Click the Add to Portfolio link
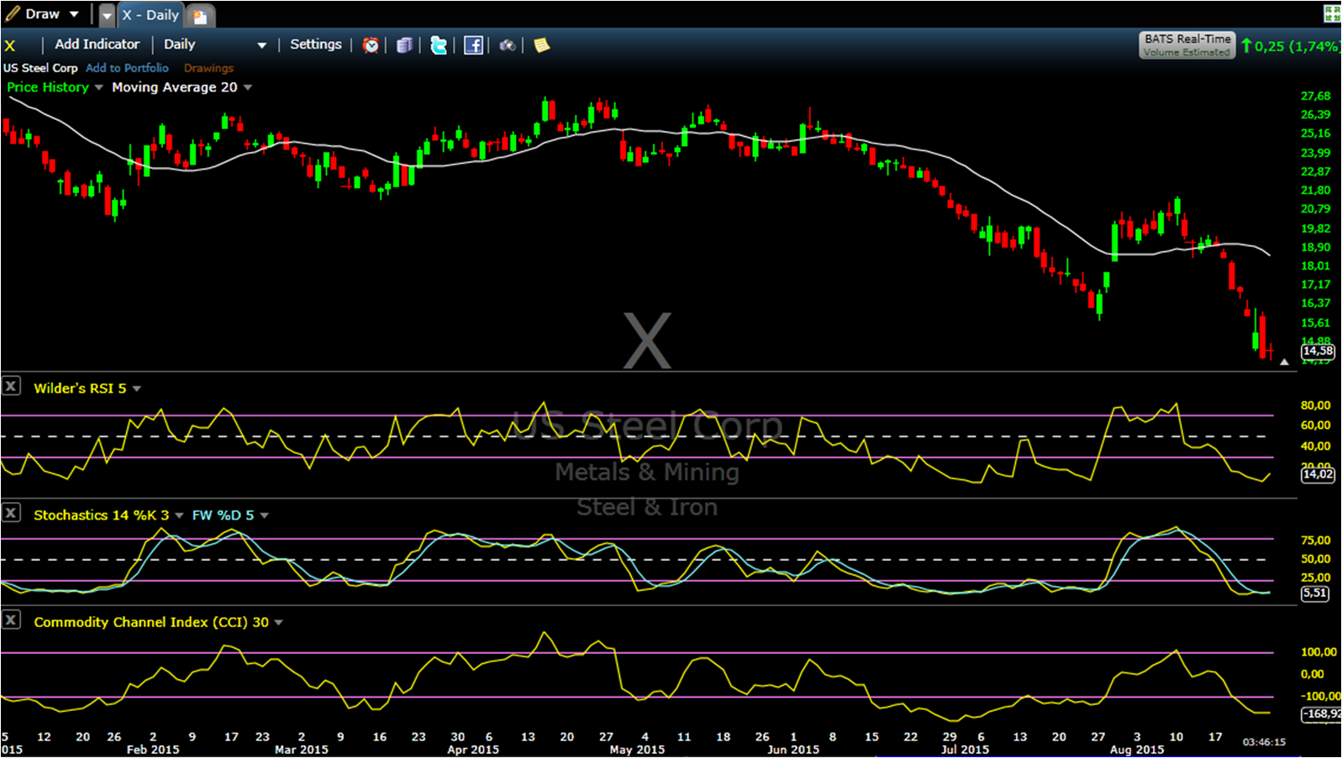1342x758 pixels. tap(127, 68)
